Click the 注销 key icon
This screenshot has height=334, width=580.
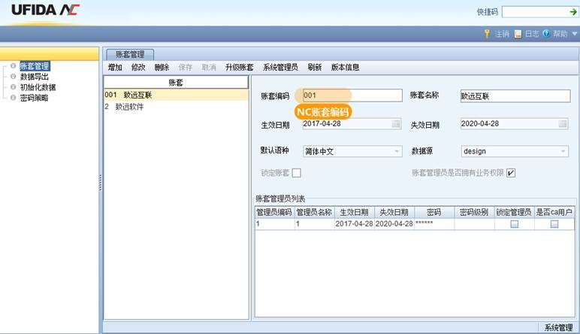coord(487,34)
